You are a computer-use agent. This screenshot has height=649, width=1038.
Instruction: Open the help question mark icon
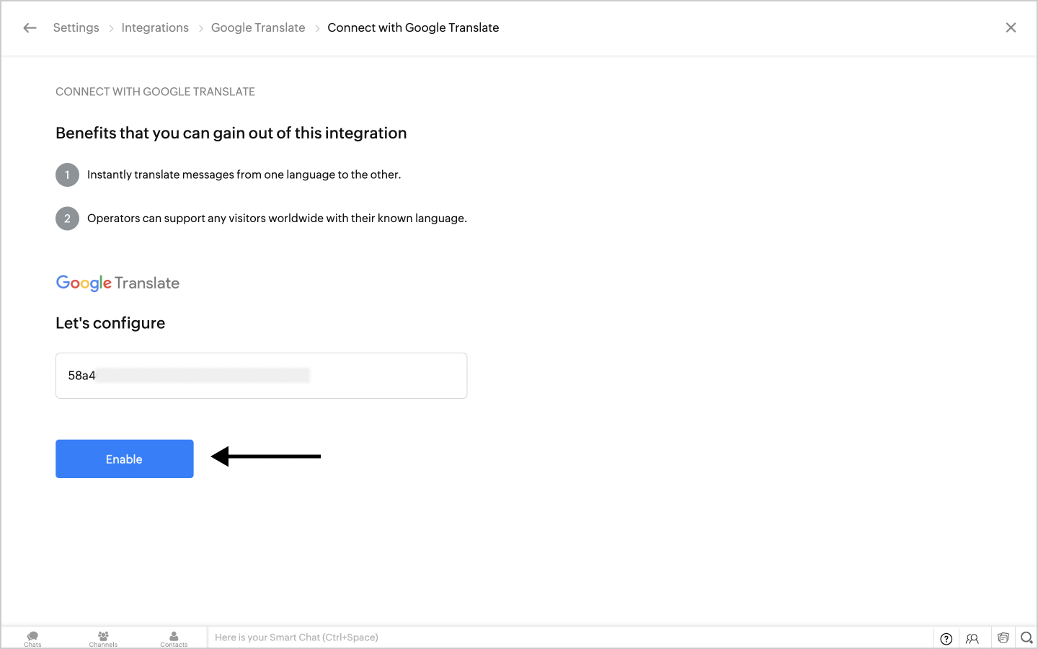pyautogui.click(x=946, y=638)
